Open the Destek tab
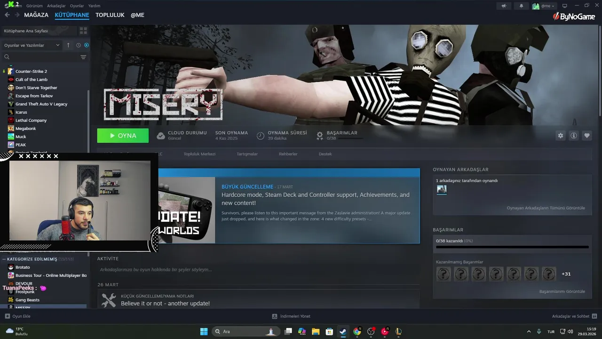Image resolution: width=602 pixels, height=339 pixels. [x=325, y=154]
